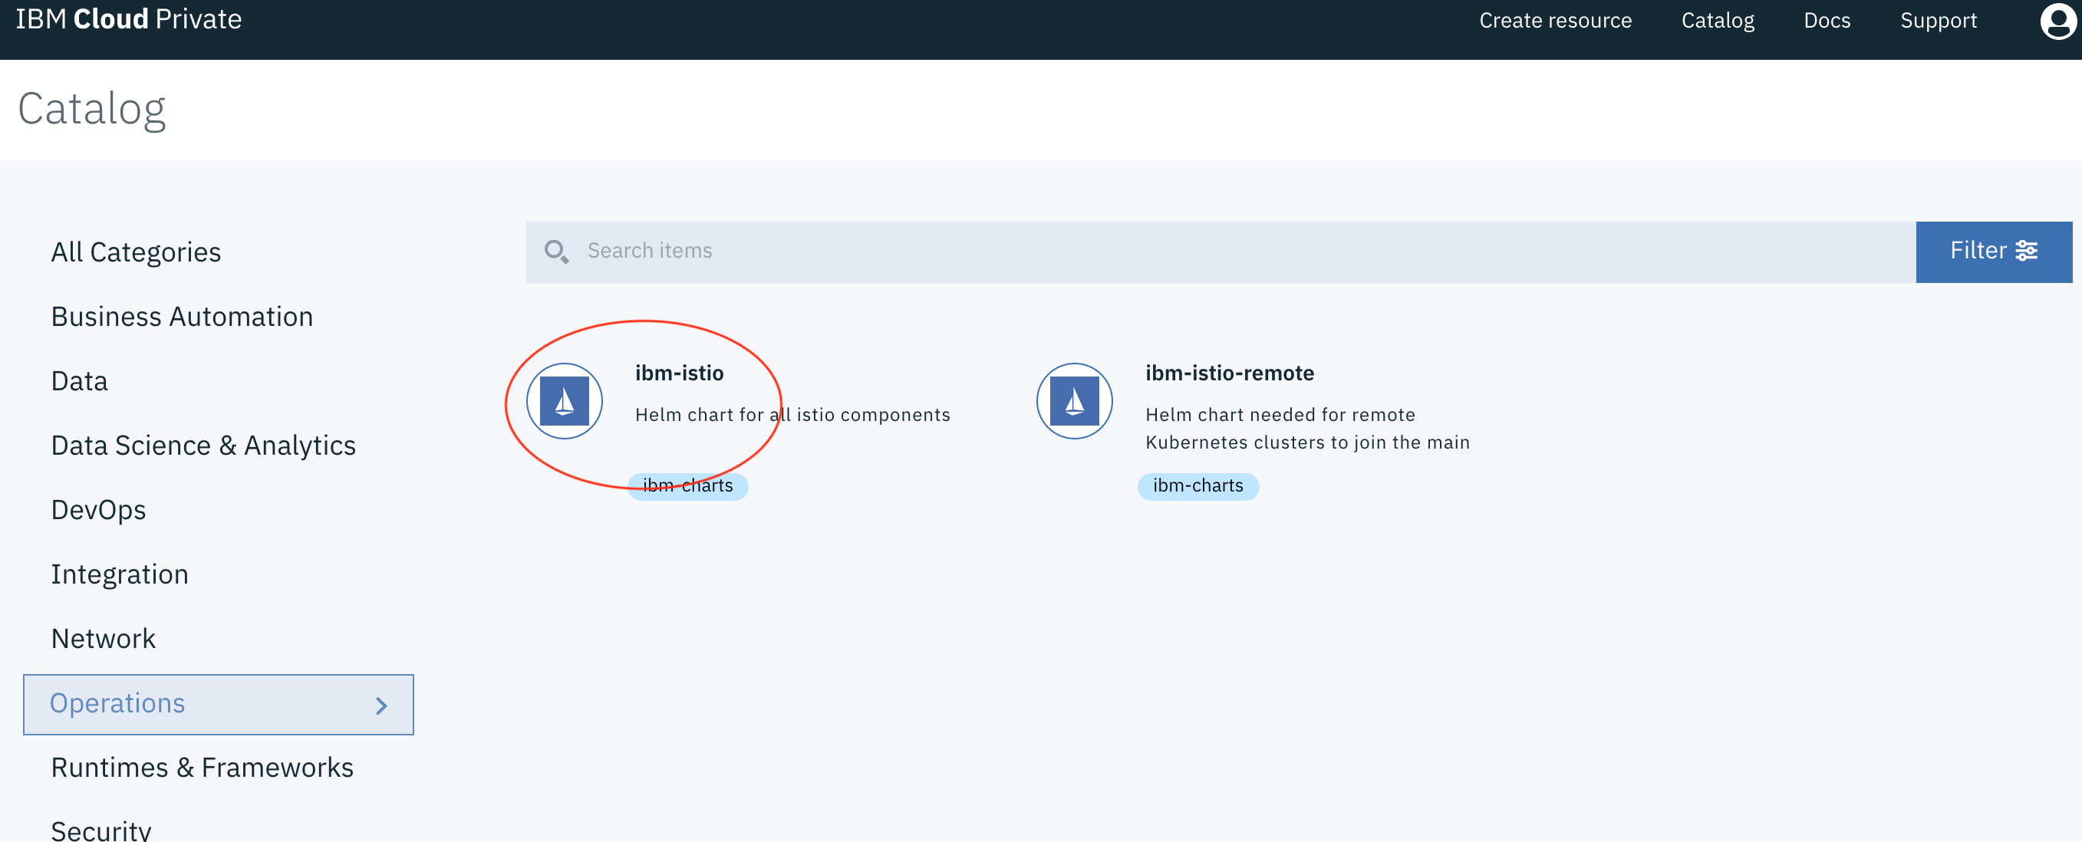Click the IBM Cloud Private logo title
Image resolution: width=2082 pixels, height=842 pixels.
[x=129, y=18]
